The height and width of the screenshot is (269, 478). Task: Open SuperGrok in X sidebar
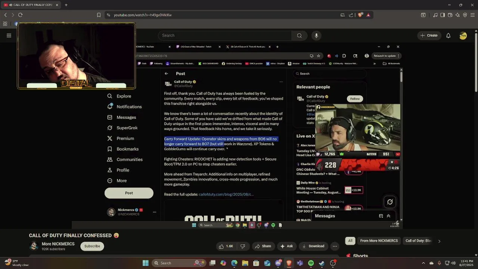[122, 128]
